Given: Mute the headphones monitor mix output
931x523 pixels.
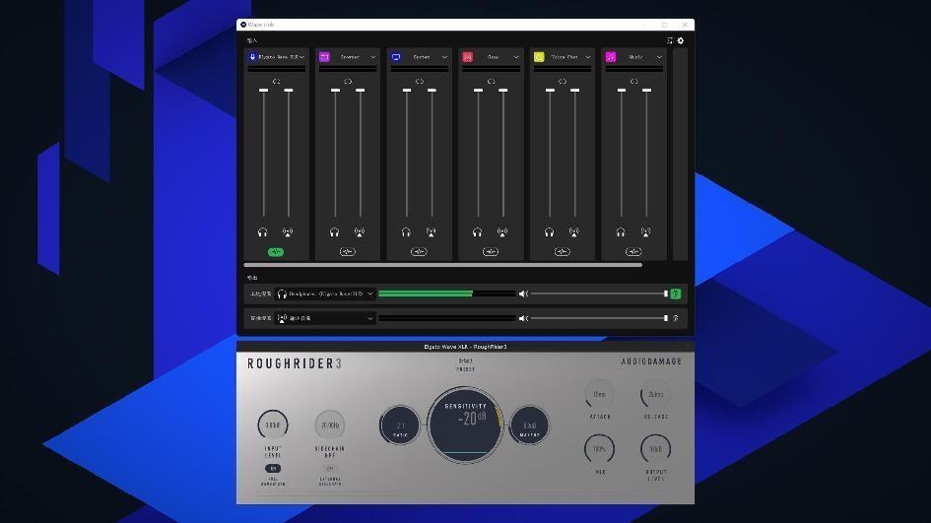Looking at the screenshot, I should pyautogui.click(x=523, y=294).
